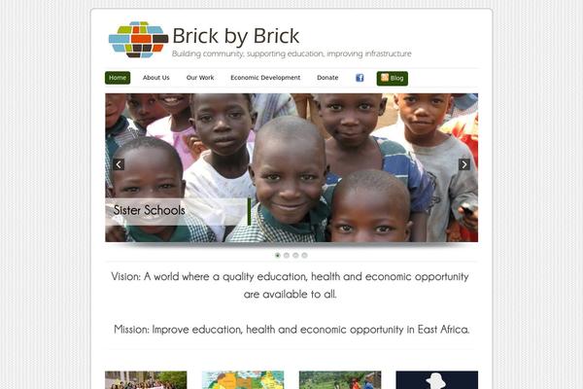The image size is (583, 389).
Task: Advance slideshow with right arrow
Action: point(464,164)
